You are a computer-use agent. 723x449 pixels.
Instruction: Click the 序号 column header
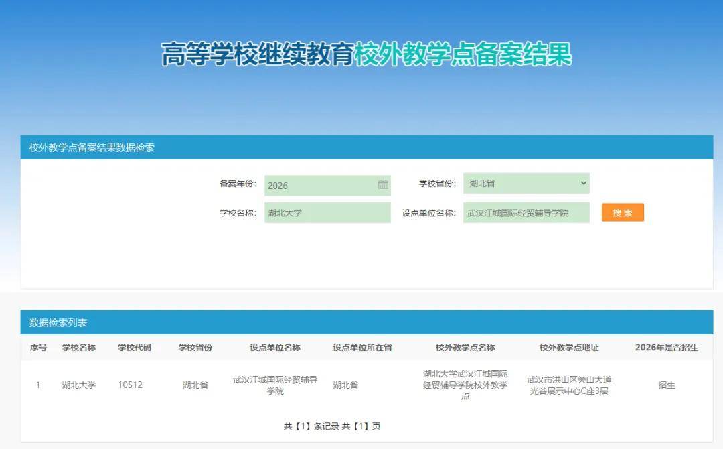38,348
